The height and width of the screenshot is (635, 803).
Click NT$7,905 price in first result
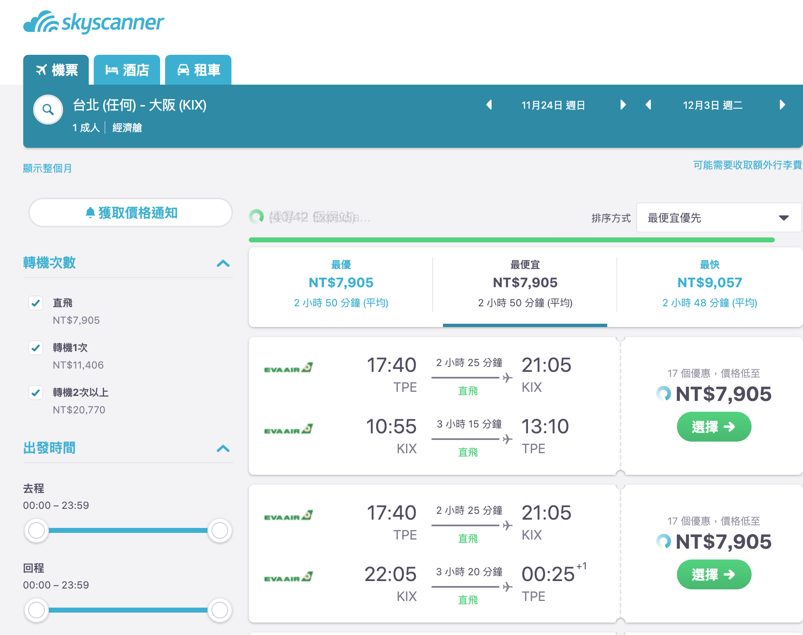(x=723, y=394)
